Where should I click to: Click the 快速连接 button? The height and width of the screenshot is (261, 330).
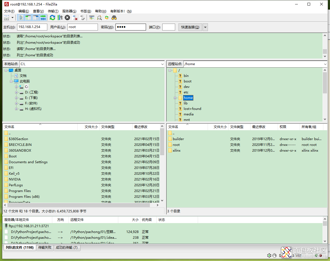tap(190, 27)
